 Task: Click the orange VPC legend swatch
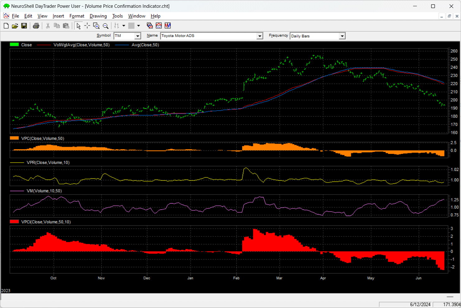tap(14, 138)
